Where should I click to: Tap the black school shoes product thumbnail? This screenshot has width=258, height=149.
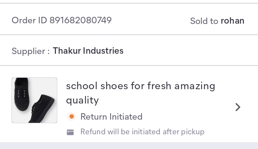click(x=34, y=100)
